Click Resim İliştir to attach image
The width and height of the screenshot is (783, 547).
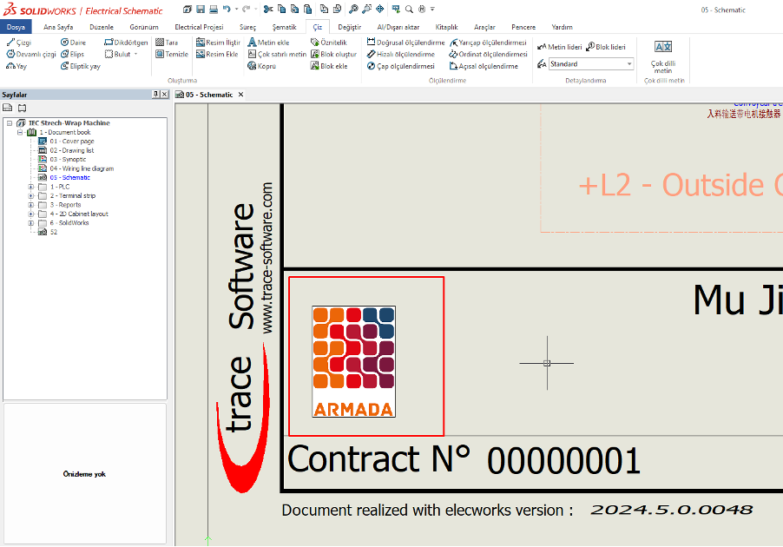(218, 43)
